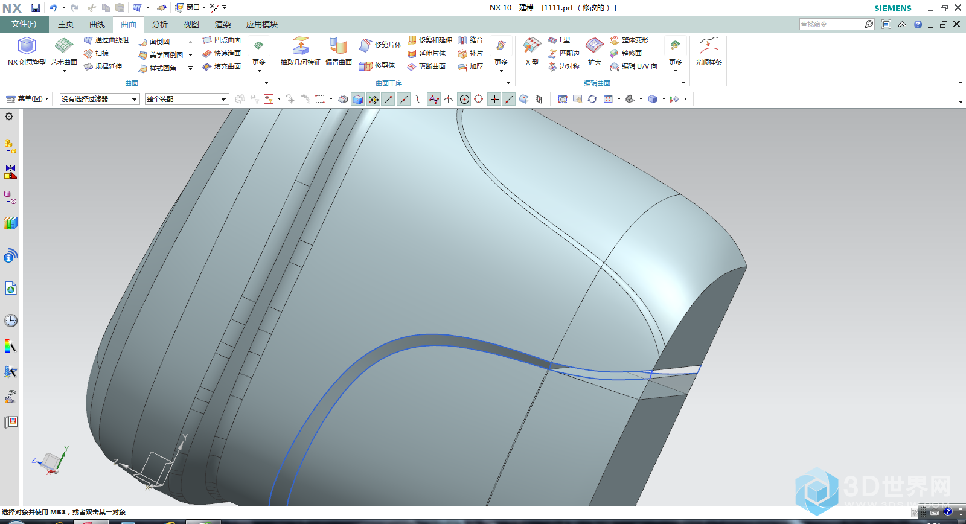Click 通过曲线组 (Through Curves) tool
Image resolution: width=966 pixels, height=524 pixels.
point(106,40)
